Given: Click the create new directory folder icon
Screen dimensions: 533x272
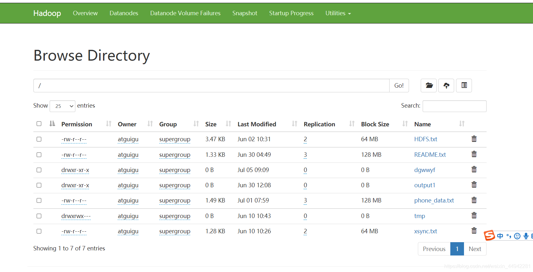Looking at the screenshot, I should (429, 85).
